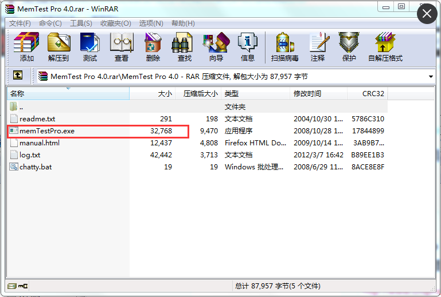
Task: Open the Favorites (收藏夹) menu
Action: click(116, 23)
